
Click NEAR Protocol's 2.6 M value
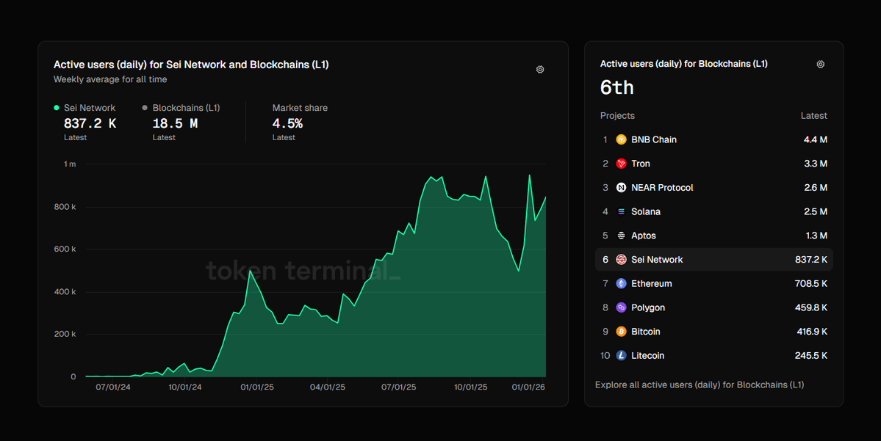click(816, 187)
